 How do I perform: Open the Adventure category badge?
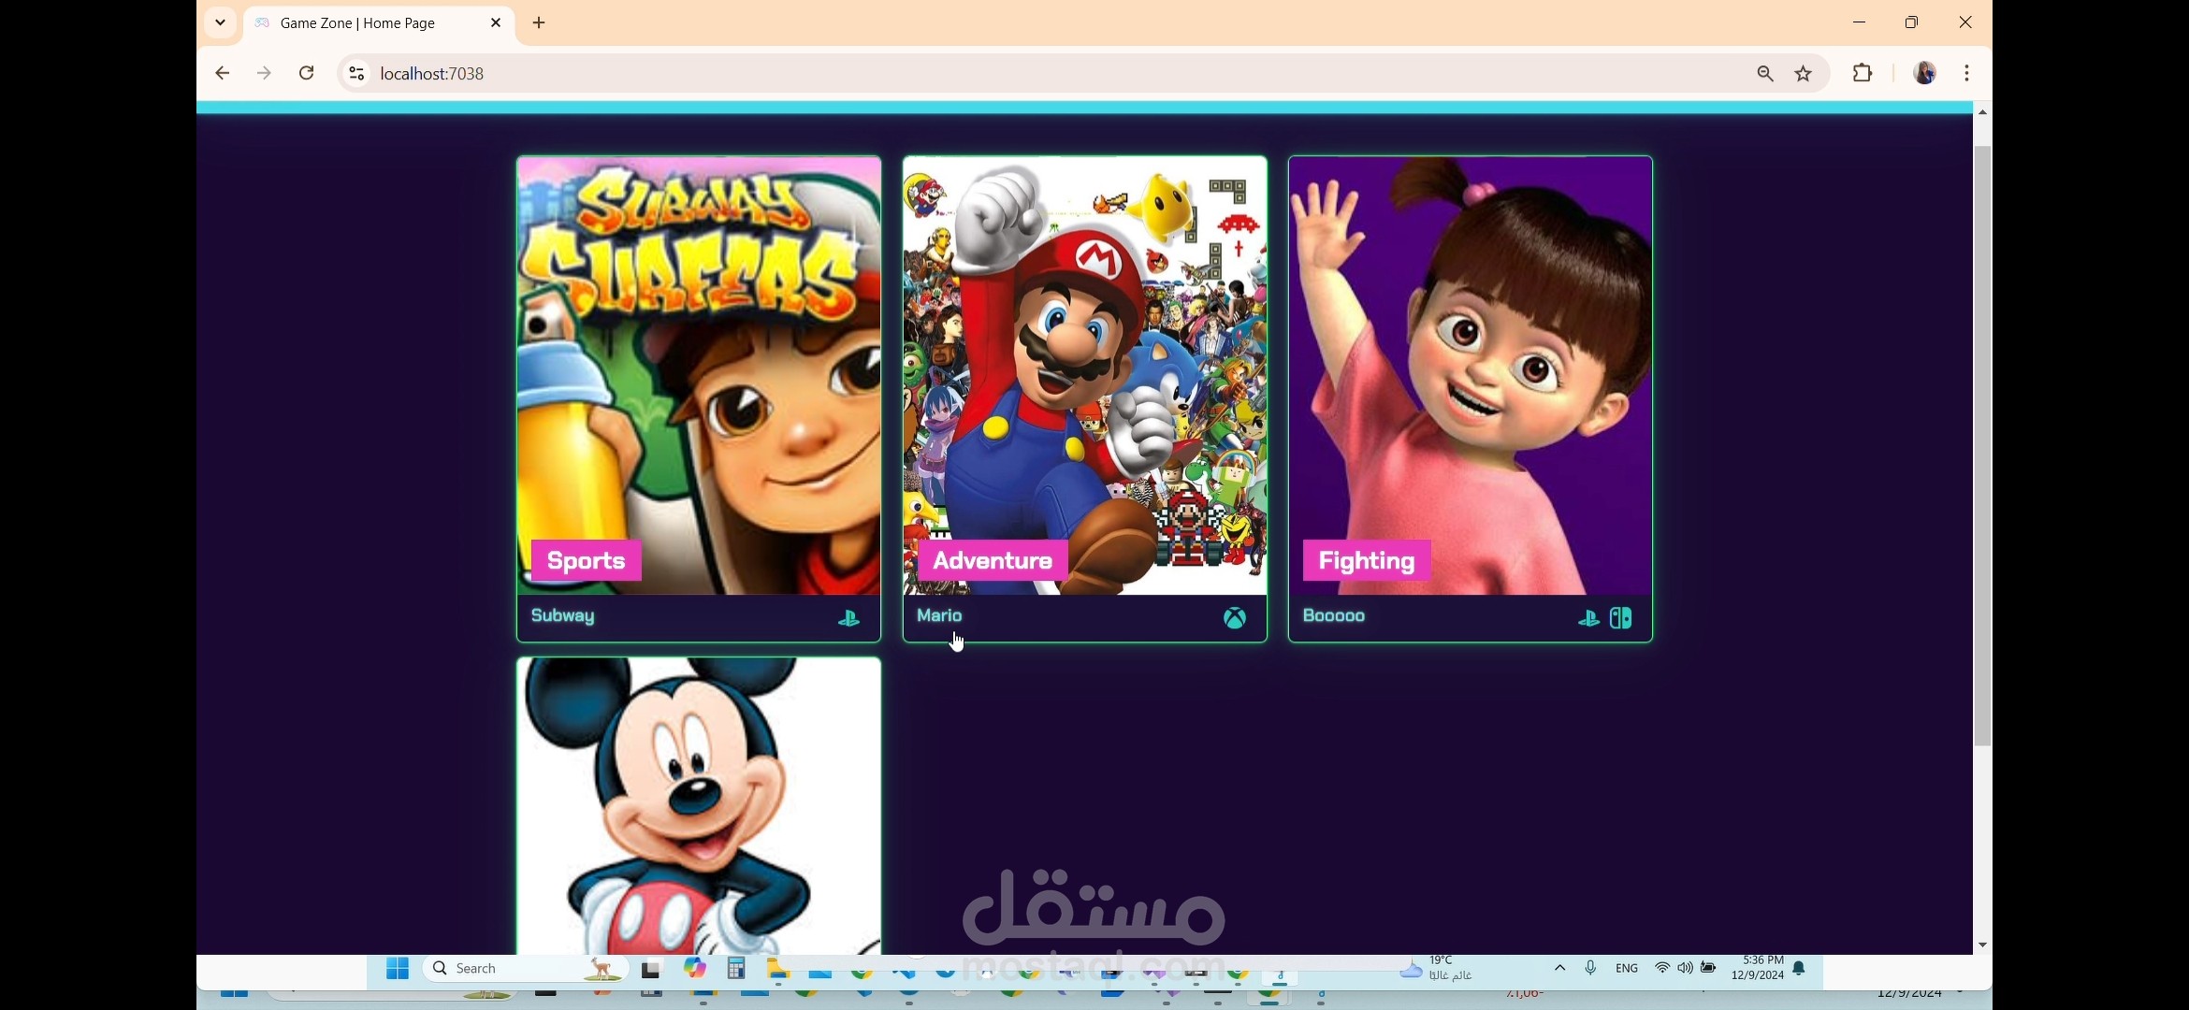[x=993, y=560]
